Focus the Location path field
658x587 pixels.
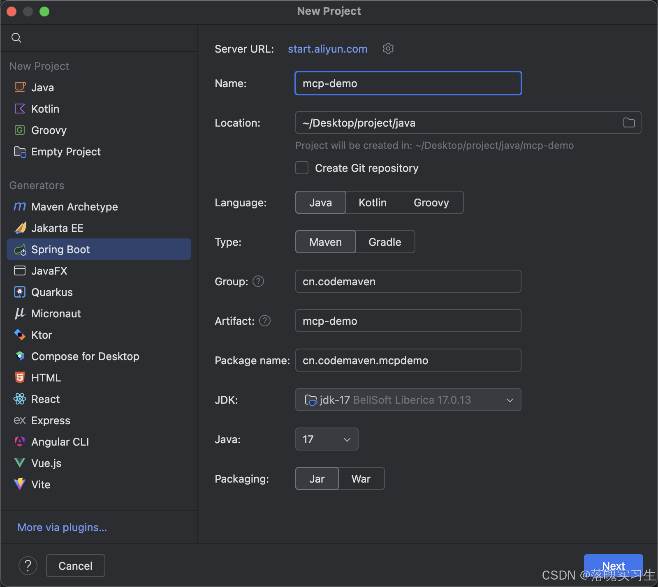(x=468, y=122)
